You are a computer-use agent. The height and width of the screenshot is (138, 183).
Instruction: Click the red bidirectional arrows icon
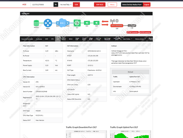click(x=105, y=23)
